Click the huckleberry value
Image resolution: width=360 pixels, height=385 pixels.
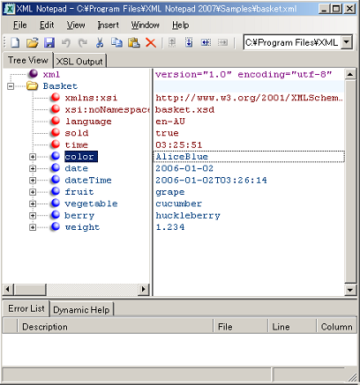coord(188,216)
